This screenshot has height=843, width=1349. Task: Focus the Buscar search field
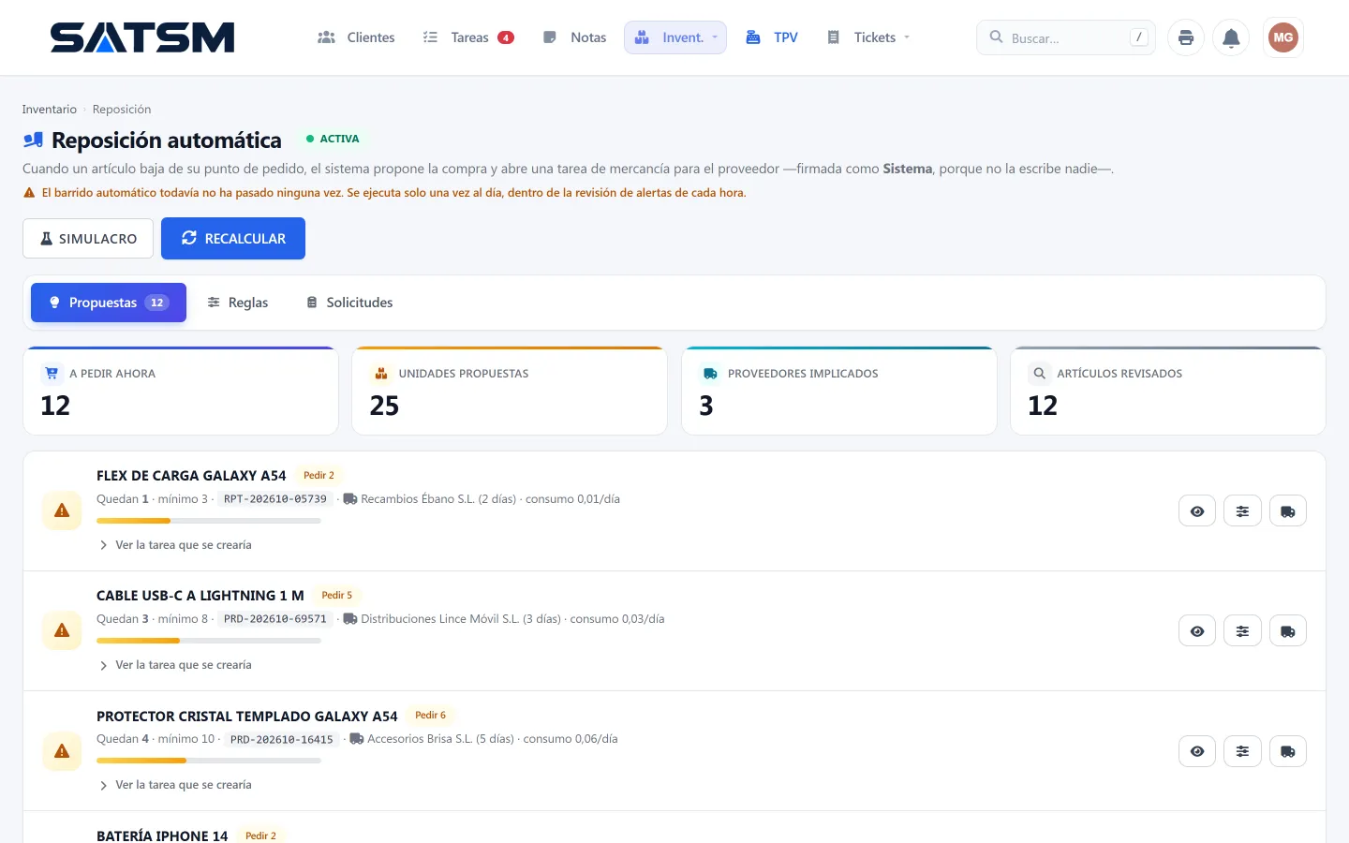click(1066, 37)
